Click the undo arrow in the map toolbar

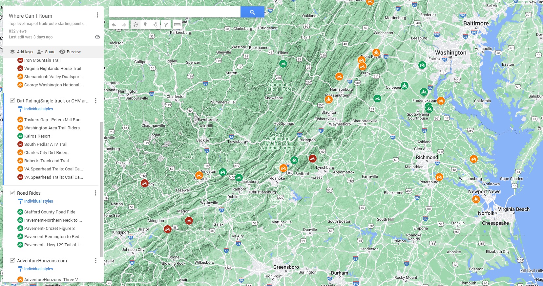[x=114, y=25]
